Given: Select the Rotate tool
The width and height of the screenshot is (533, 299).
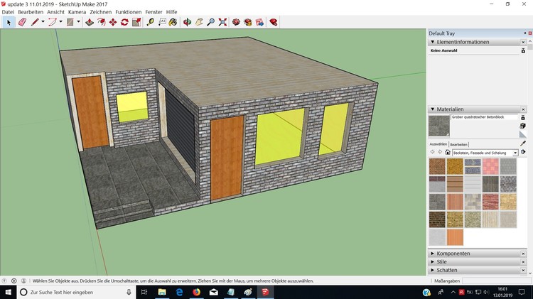Looking at the screenshot, I should tap(124, 23).
